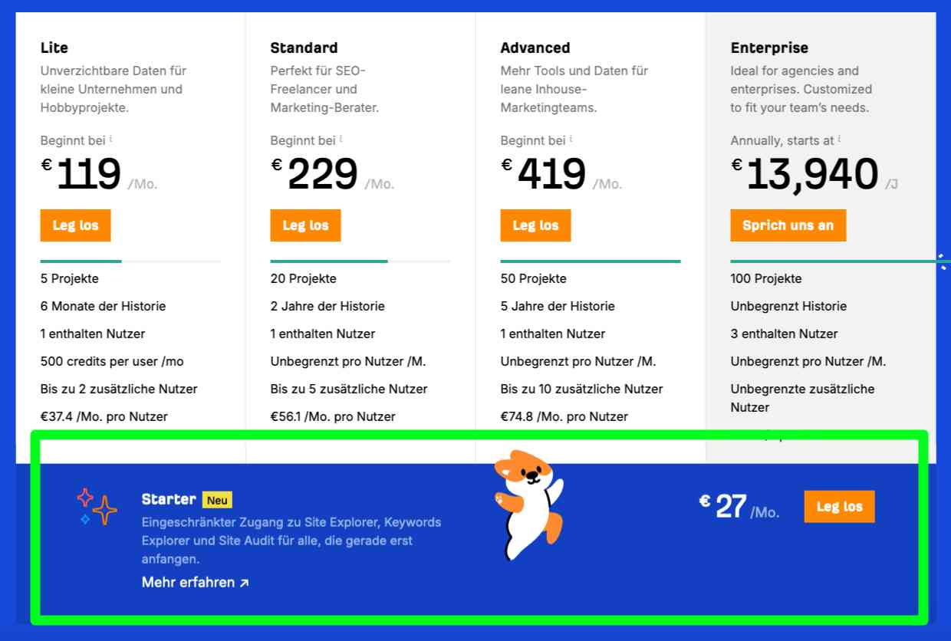Click the orange-white mascot character illustration
This screenshot has width=951, height=641.
click(528, 505)
